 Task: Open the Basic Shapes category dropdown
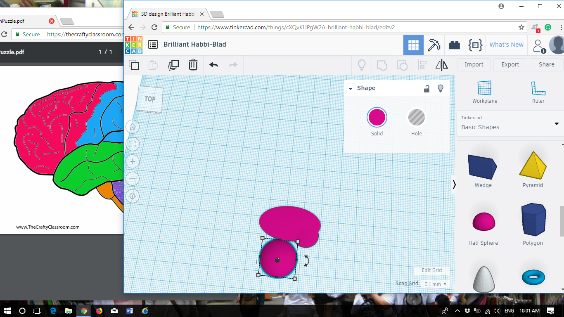tap(510, 123)
